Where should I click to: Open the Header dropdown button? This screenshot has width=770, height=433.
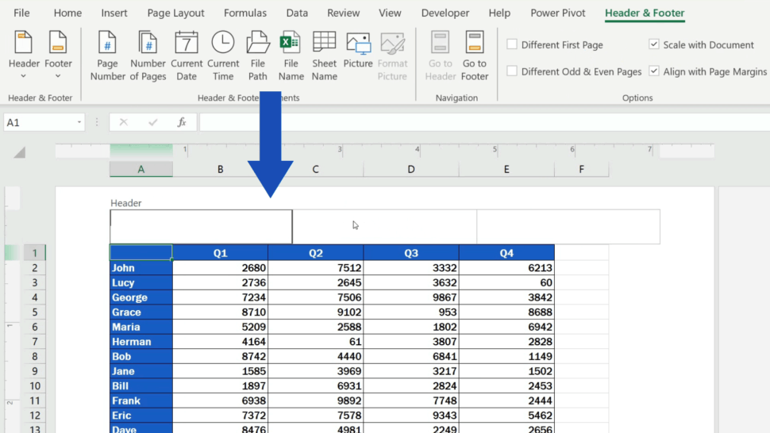(x=24, y=56)
